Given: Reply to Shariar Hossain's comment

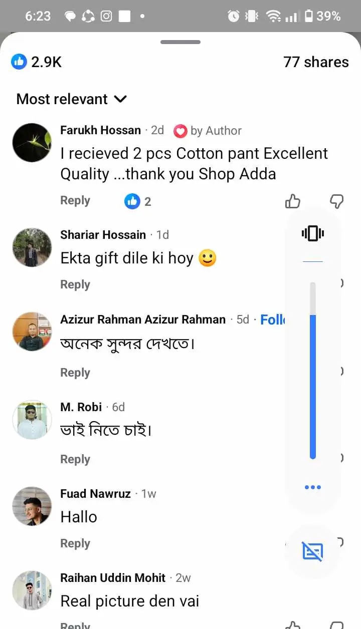Looking at the screenshot, I should click(x=75, y=284).
